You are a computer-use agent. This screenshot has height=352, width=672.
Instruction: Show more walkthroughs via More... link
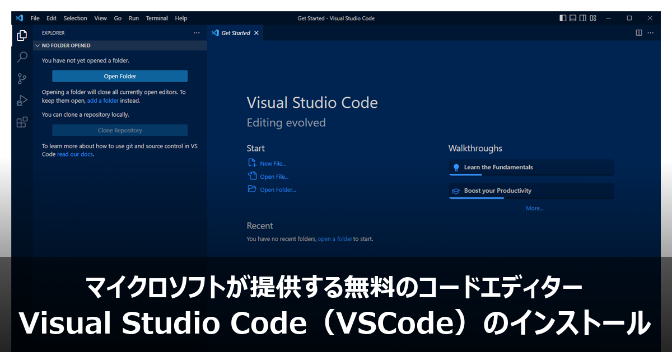coord(534,208)
